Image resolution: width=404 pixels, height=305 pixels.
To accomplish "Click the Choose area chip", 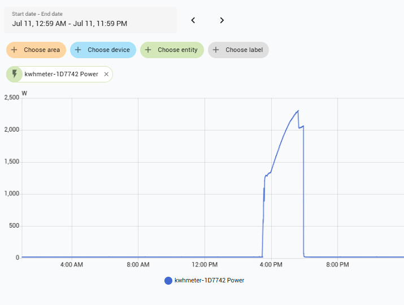I will [36, 50].
